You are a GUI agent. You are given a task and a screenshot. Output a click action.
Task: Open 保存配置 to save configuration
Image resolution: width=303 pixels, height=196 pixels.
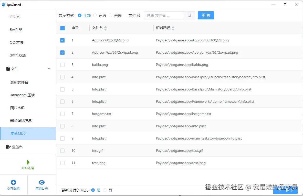click(x=14, y=185)
